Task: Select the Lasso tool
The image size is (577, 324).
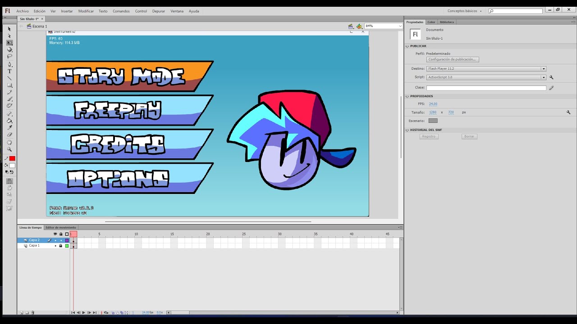Action: pos(9,56)
